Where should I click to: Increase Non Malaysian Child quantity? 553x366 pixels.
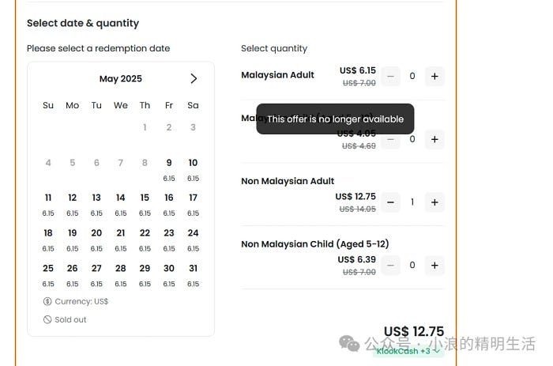point(434,265)
